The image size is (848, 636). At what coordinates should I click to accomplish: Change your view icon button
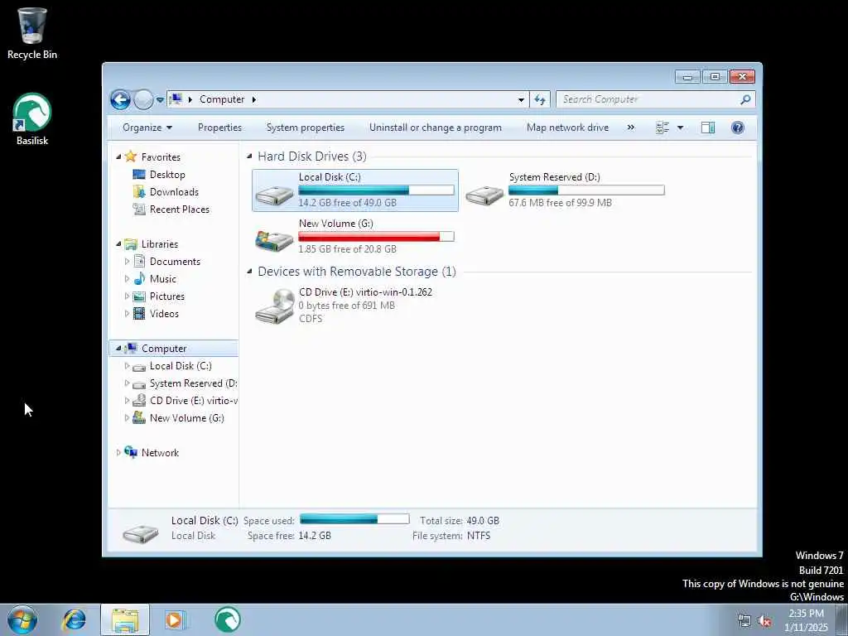coord(662,128)
